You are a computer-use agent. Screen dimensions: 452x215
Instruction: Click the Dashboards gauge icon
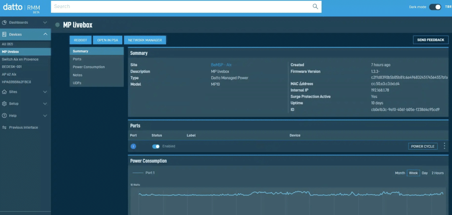click(x=4, y=23)
